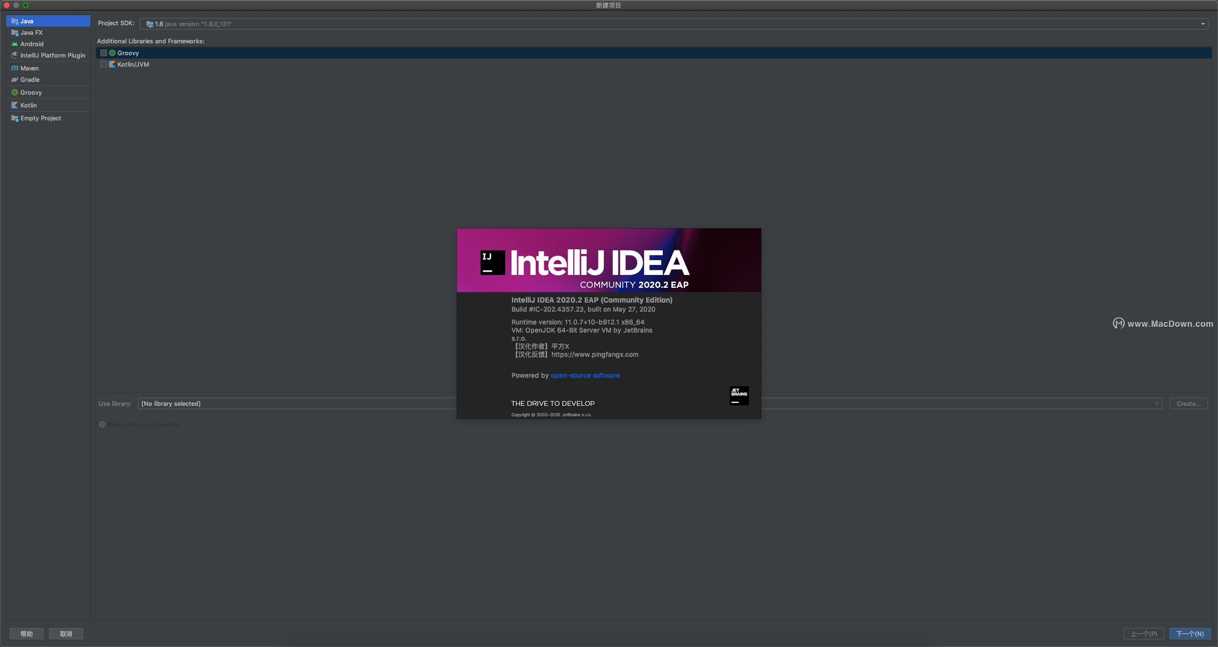Click the 帮助 help button
Screen dimensions: 1218x647
(27, 634)
